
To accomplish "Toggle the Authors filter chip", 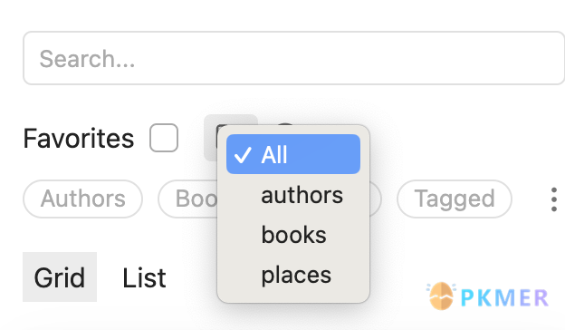I will pyautogui.click(x=83, y=199).
